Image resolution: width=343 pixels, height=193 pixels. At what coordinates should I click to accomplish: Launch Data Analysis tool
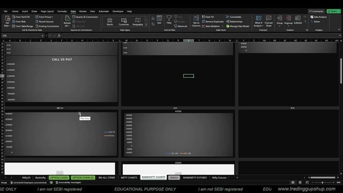click(318, 17)
